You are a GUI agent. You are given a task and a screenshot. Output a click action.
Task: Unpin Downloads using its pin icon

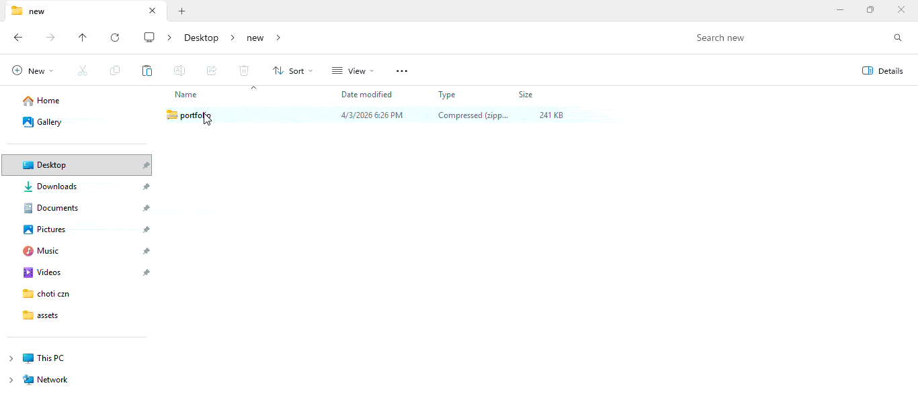click(x=146, y=187)
